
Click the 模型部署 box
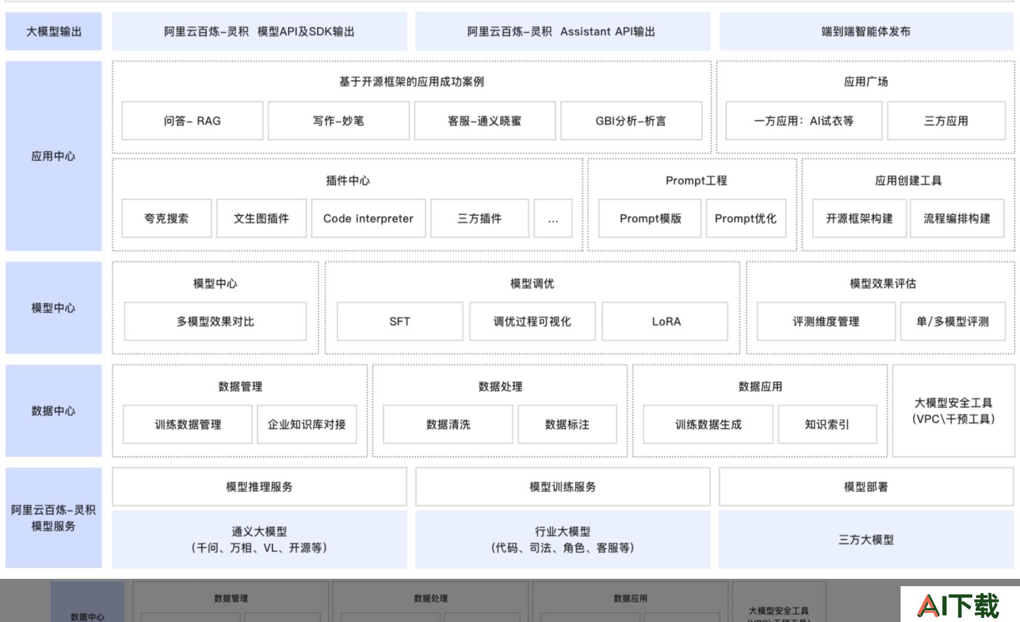(x=866, y=487)
